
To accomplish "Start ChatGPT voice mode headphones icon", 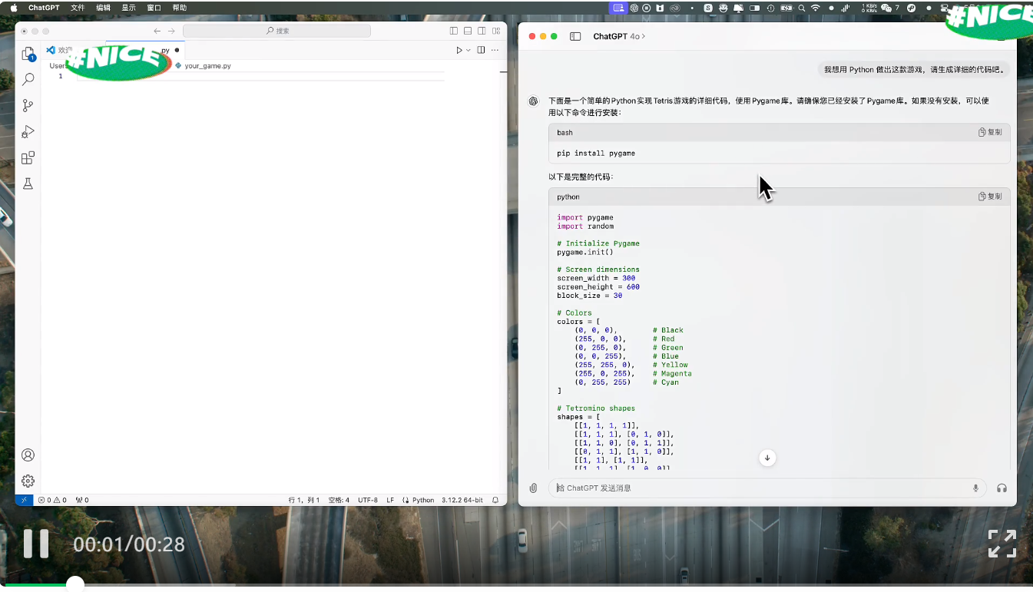I will (1002, 488).
